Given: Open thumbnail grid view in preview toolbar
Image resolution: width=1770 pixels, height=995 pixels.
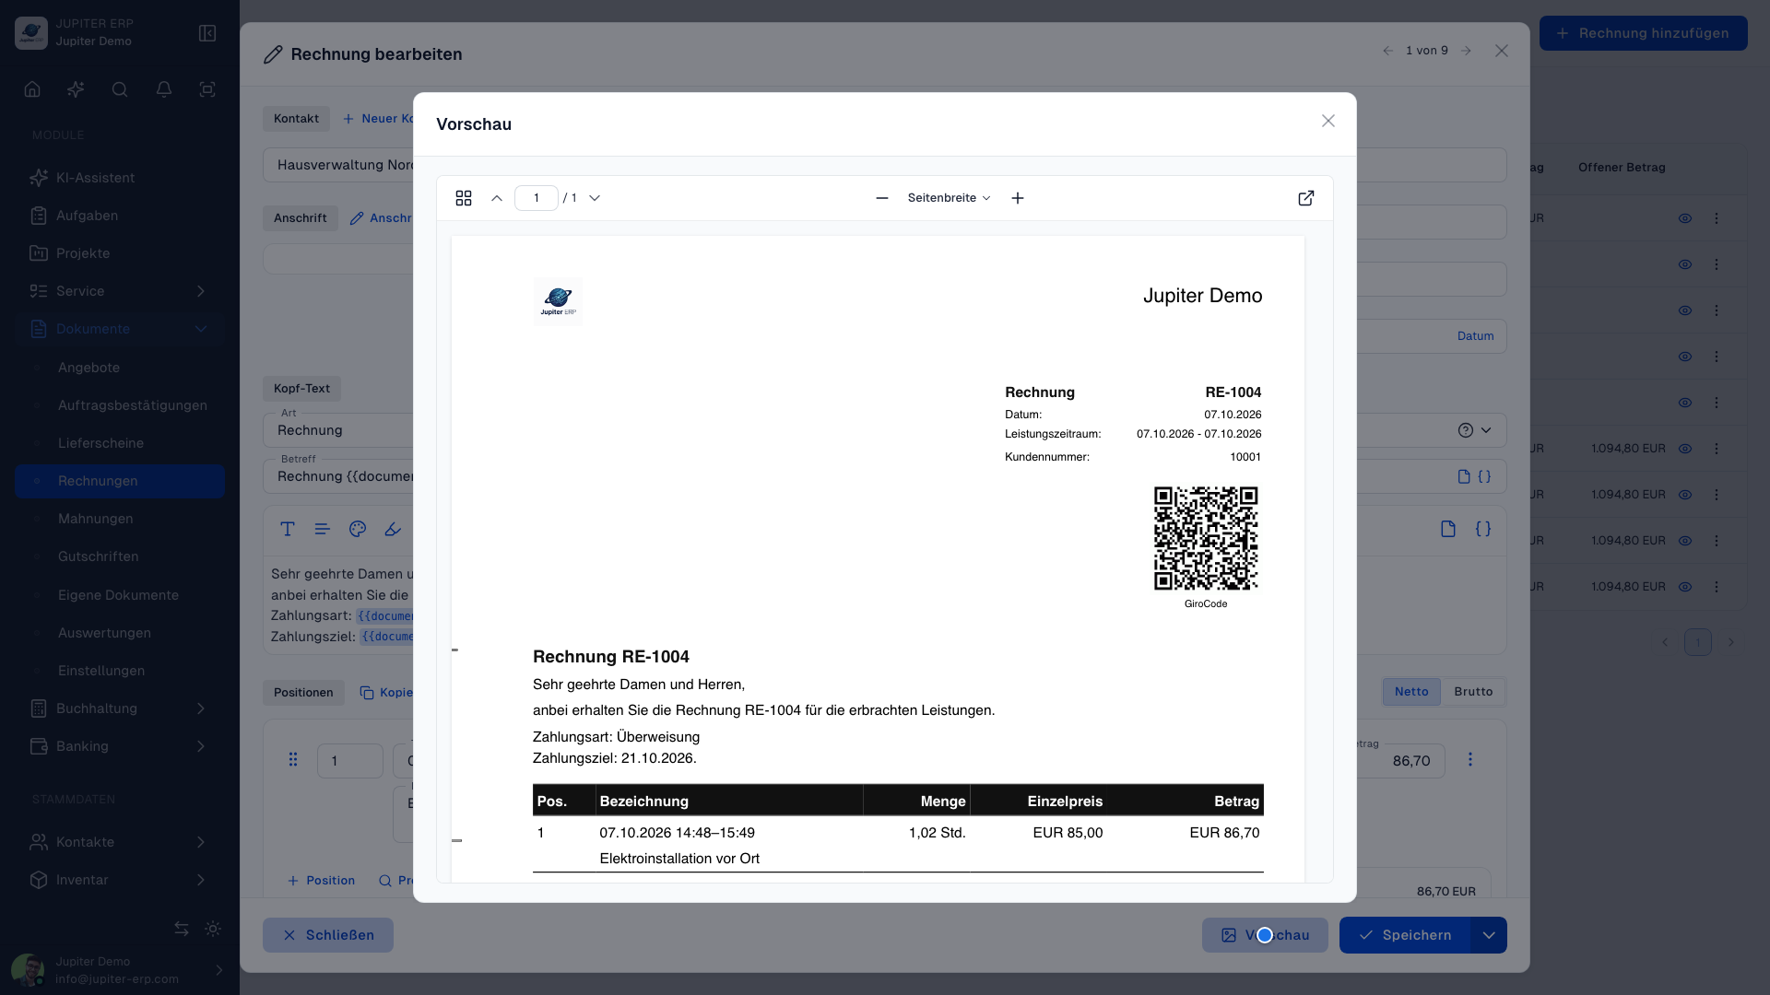Looking at the screenshot, I should 464,198.
